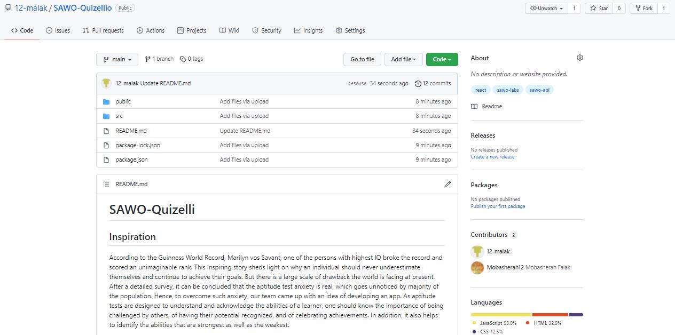Open the public folder name
675x335 pixels.
click(123, 101)
